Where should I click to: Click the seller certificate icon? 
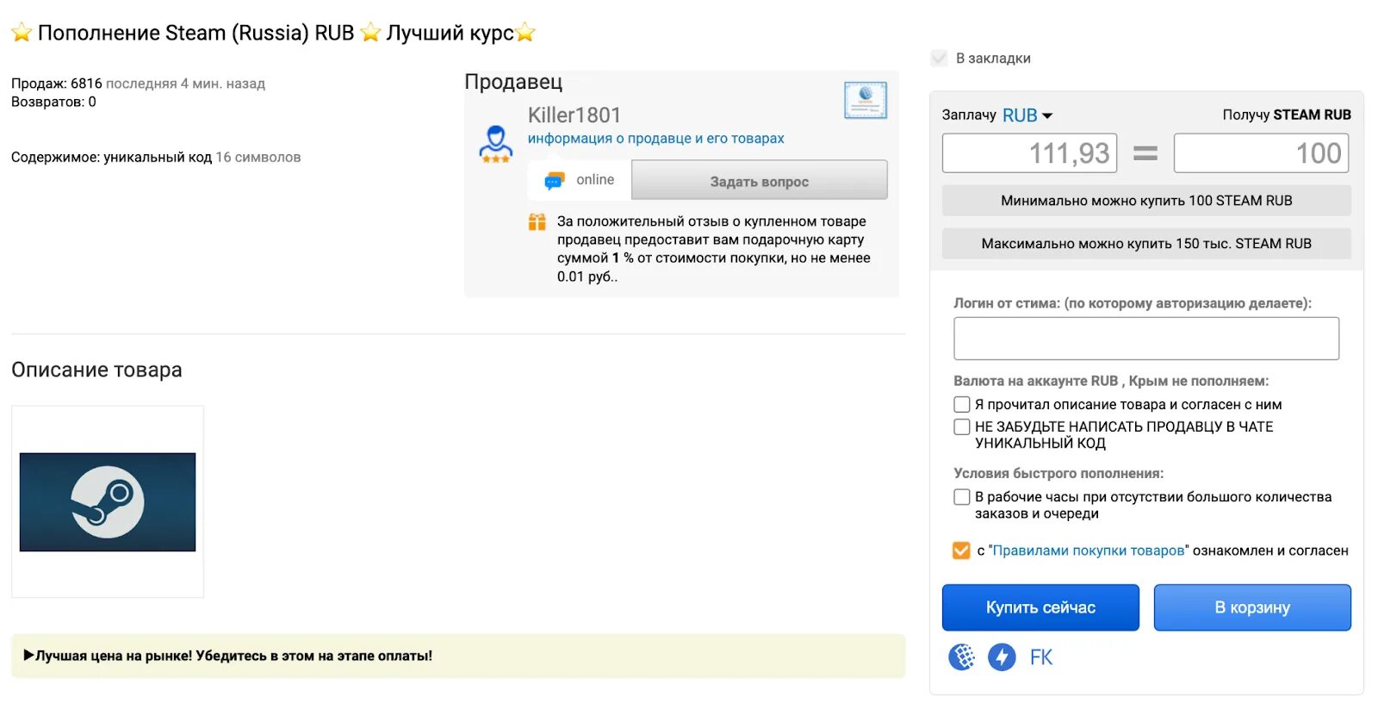coord(866,101)
